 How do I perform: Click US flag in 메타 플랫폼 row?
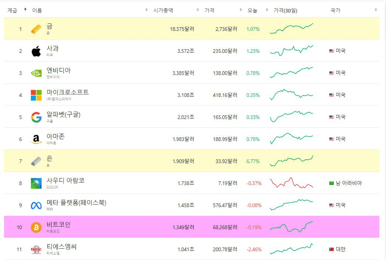click(331, 205)
